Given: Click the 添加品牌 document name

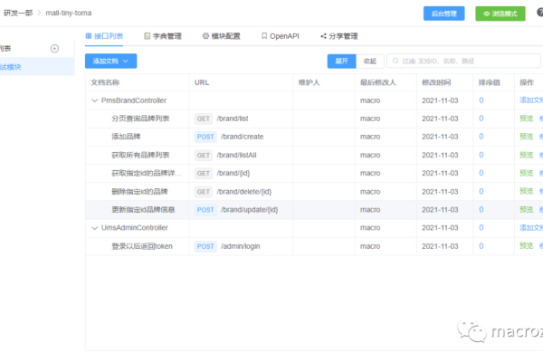Looking at the screenshot, I should pos(126,137).
